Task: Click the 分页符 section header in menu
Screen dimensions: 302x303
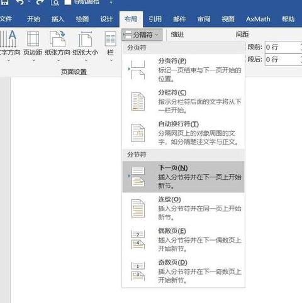Action: [137, 48]
